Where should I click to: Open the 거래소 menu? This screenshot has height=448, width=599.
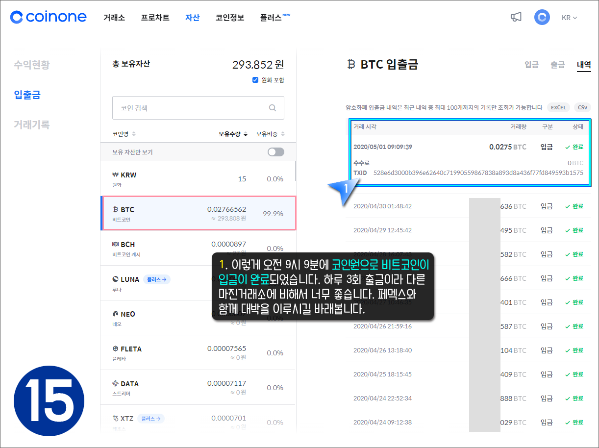tap(114, 18)
